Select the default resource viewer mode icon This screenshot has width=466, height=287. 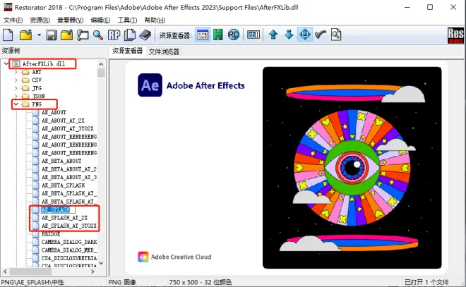pyautogui.click(x=203, y=35)
